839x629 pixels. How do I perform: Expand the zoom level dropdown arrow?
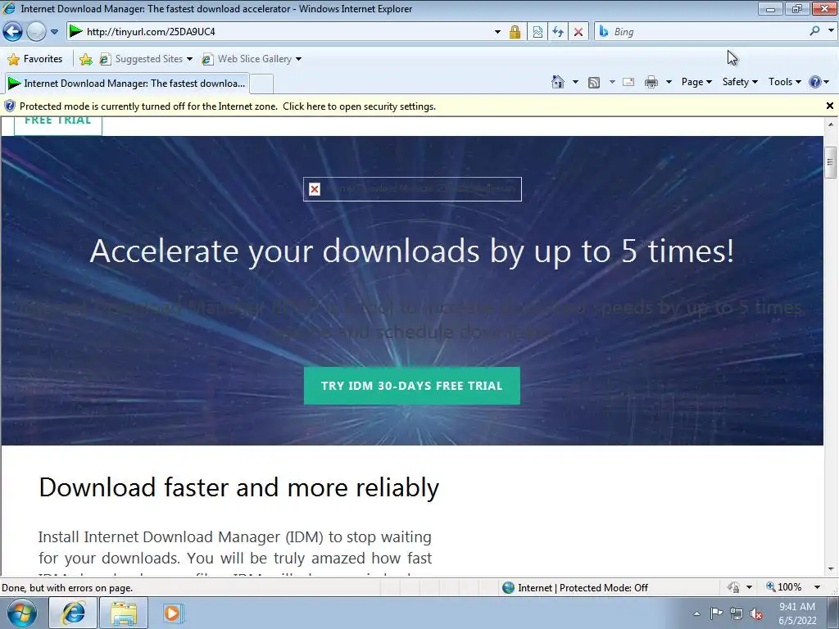[x=818, y=587]
